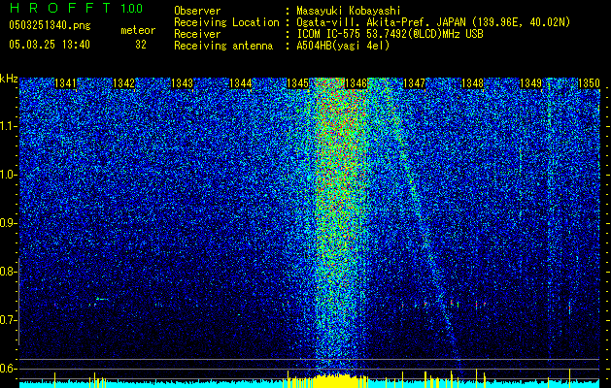Click the 0.7 frequency axis label
This screenshot has height=388, width=611.
[x=8, y=320]
